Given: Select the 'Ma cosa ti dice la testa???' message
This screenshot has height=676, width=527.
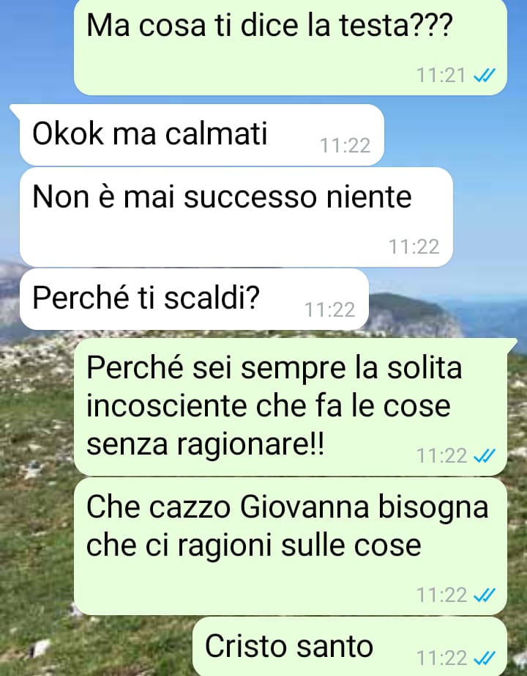Looking at the screenshot, I should 291,47.
